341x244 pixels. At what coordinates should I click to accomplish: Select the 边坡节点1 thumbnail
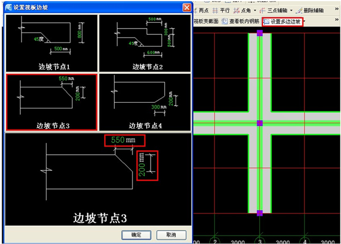point(52,43)
